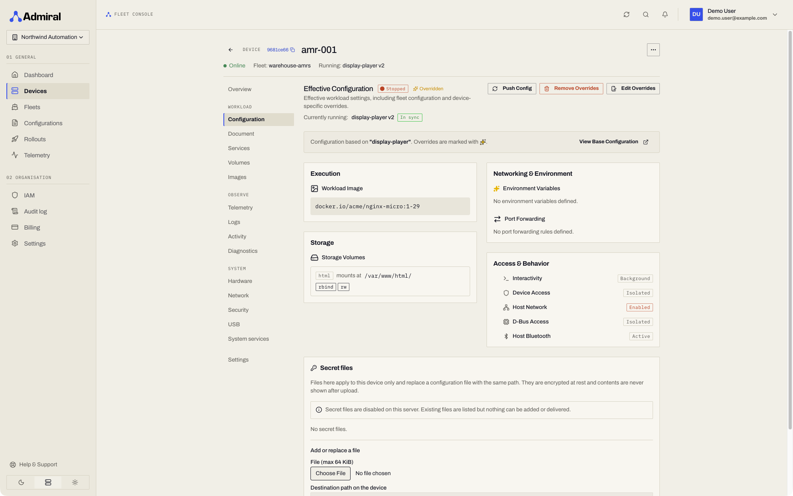
Task: Open Dashboard in sidebar
Action: [48, 75]
